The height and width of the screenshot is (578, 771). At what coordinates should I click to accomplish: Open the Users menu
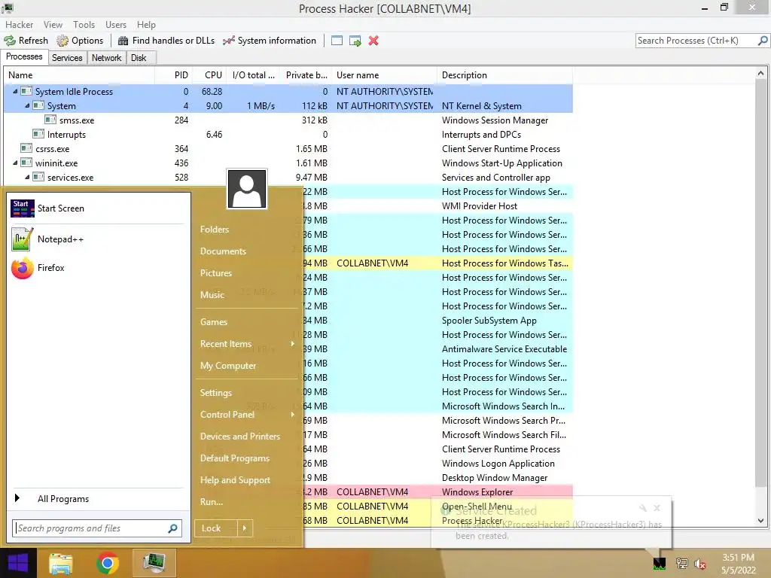[x=115, y=25]
